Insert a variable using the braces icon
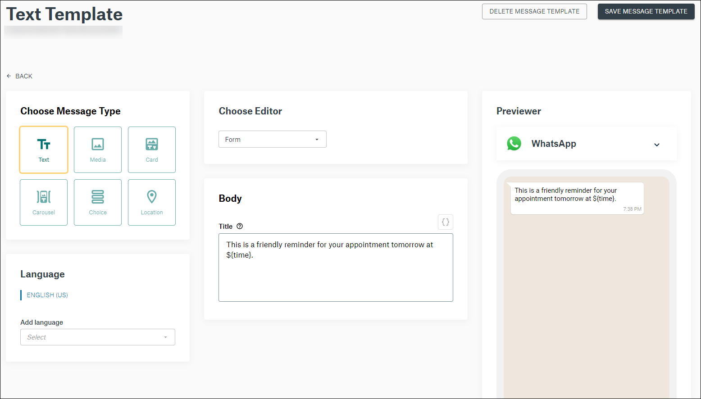This screenshot has width=701, height=399. tap(445, 222)
